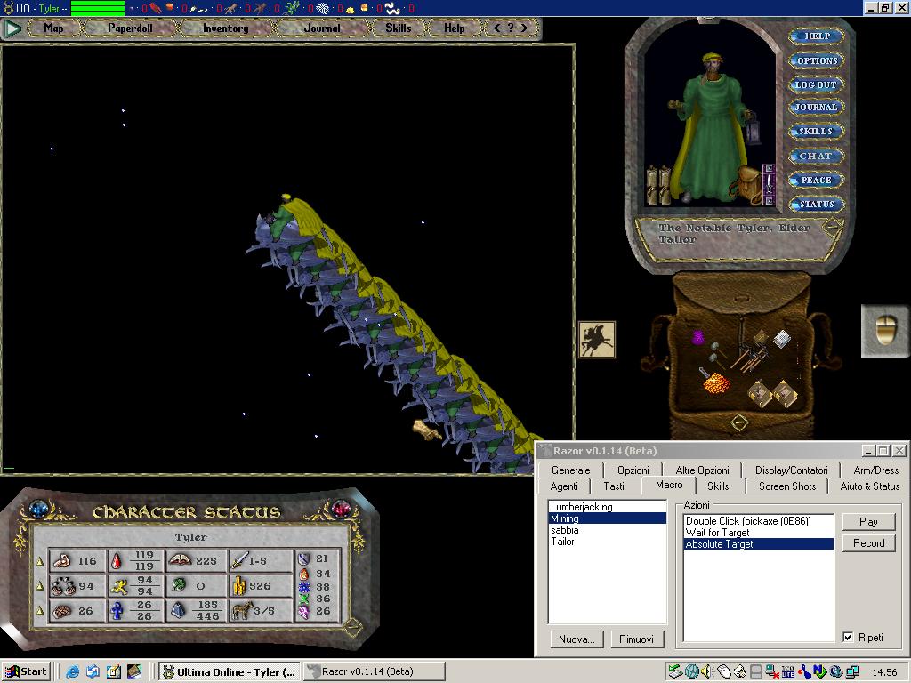
Task: Click Record in the Razor macro panel
Action: pyautogui.click(x=868, y=543)
